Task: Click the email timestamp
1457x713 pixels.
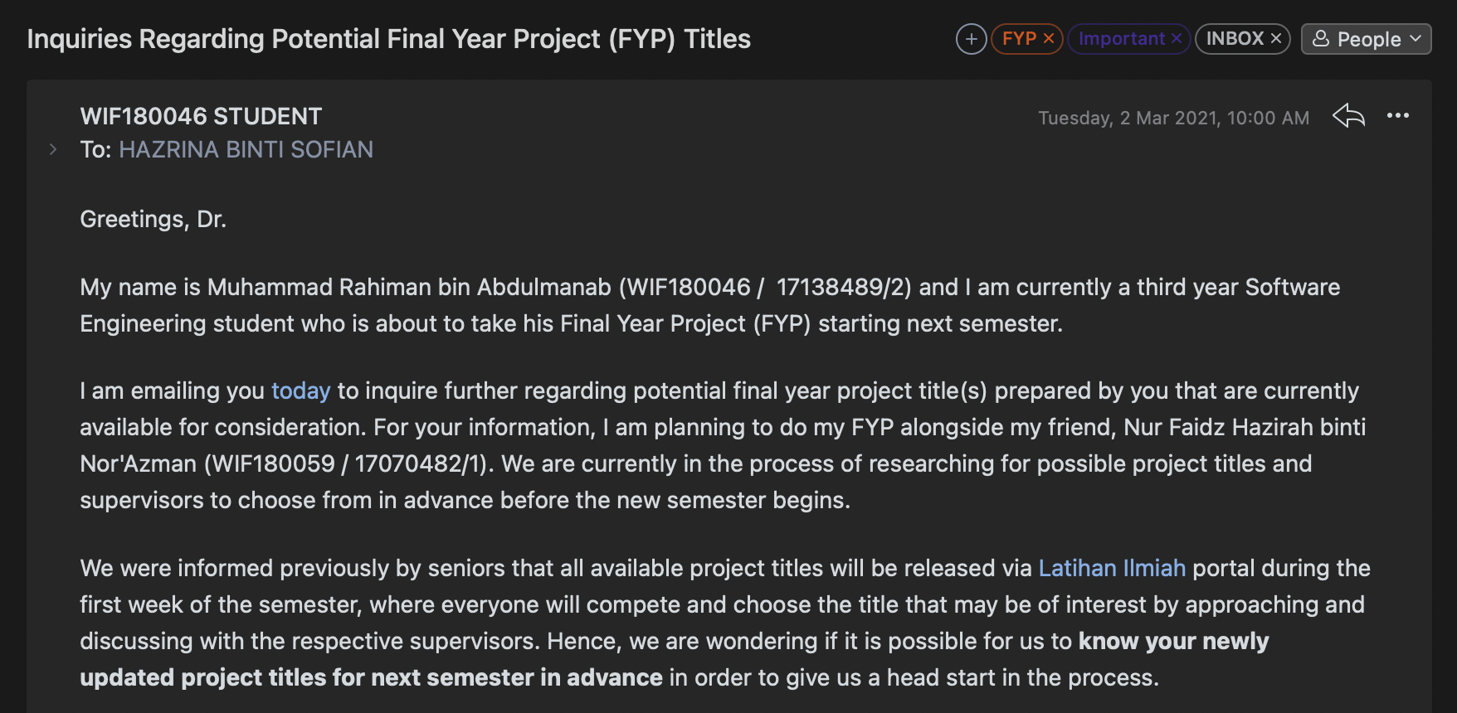Action: tap(1174, 117)
